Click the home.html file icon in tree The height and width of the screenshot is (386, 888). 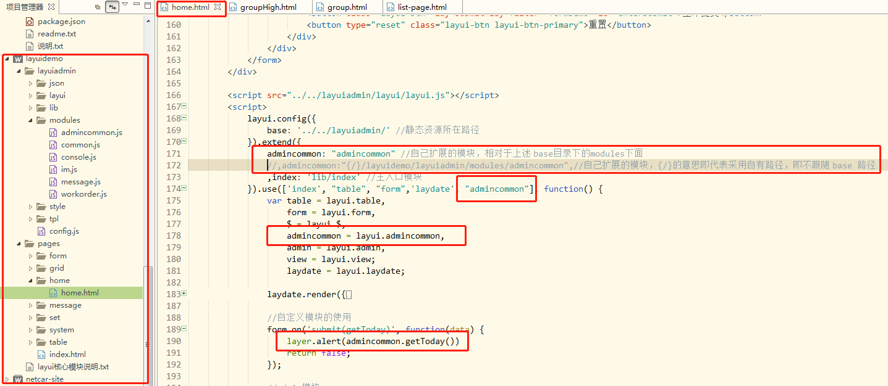pos(54,293)
